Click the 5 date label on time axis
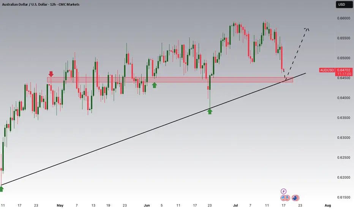Image resolution: width=354 pixels, height=209 pixels. pos(162,205)
